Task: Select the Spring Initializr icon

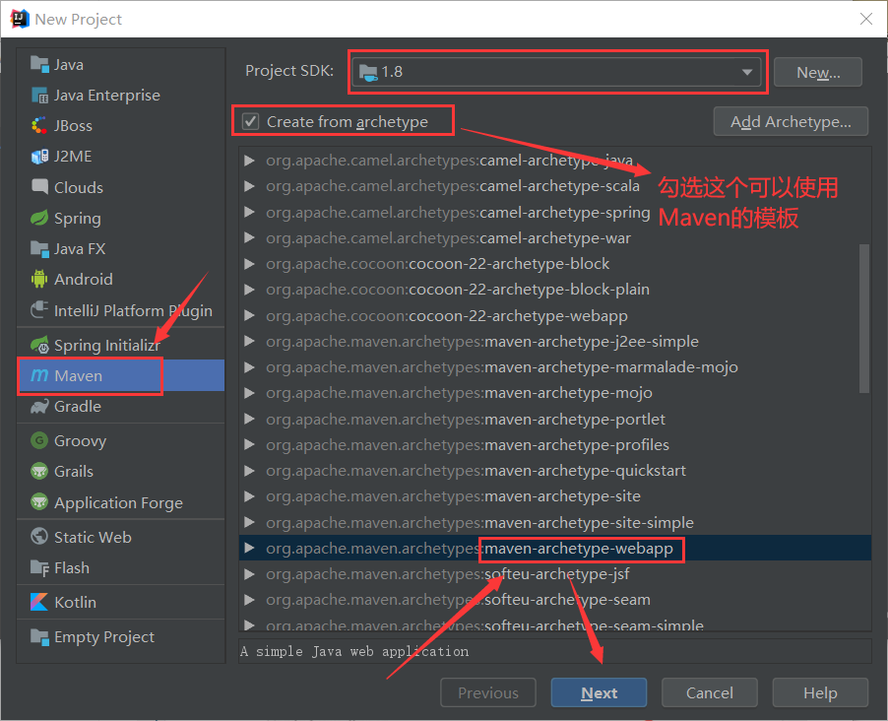Action: point(39,345)
